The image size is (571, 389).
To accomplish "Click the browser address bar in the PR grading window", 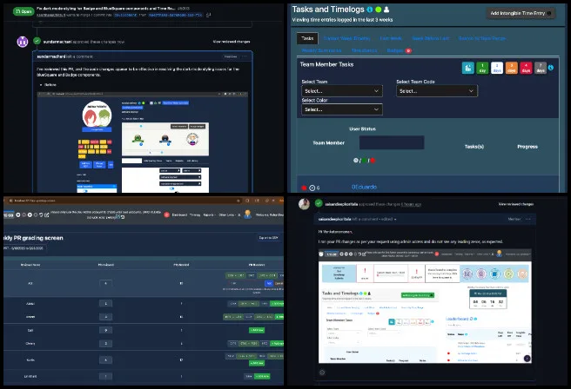I will coord(124,201).
